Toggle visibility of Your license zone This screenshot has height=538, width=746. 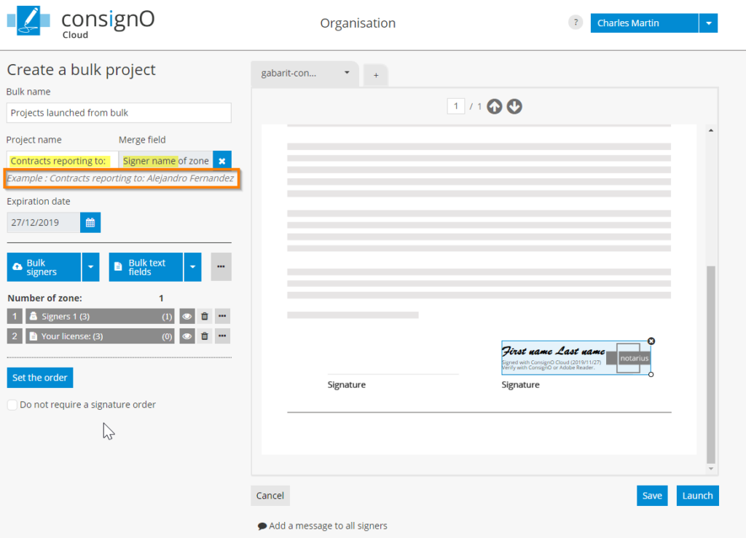point(187,336)
